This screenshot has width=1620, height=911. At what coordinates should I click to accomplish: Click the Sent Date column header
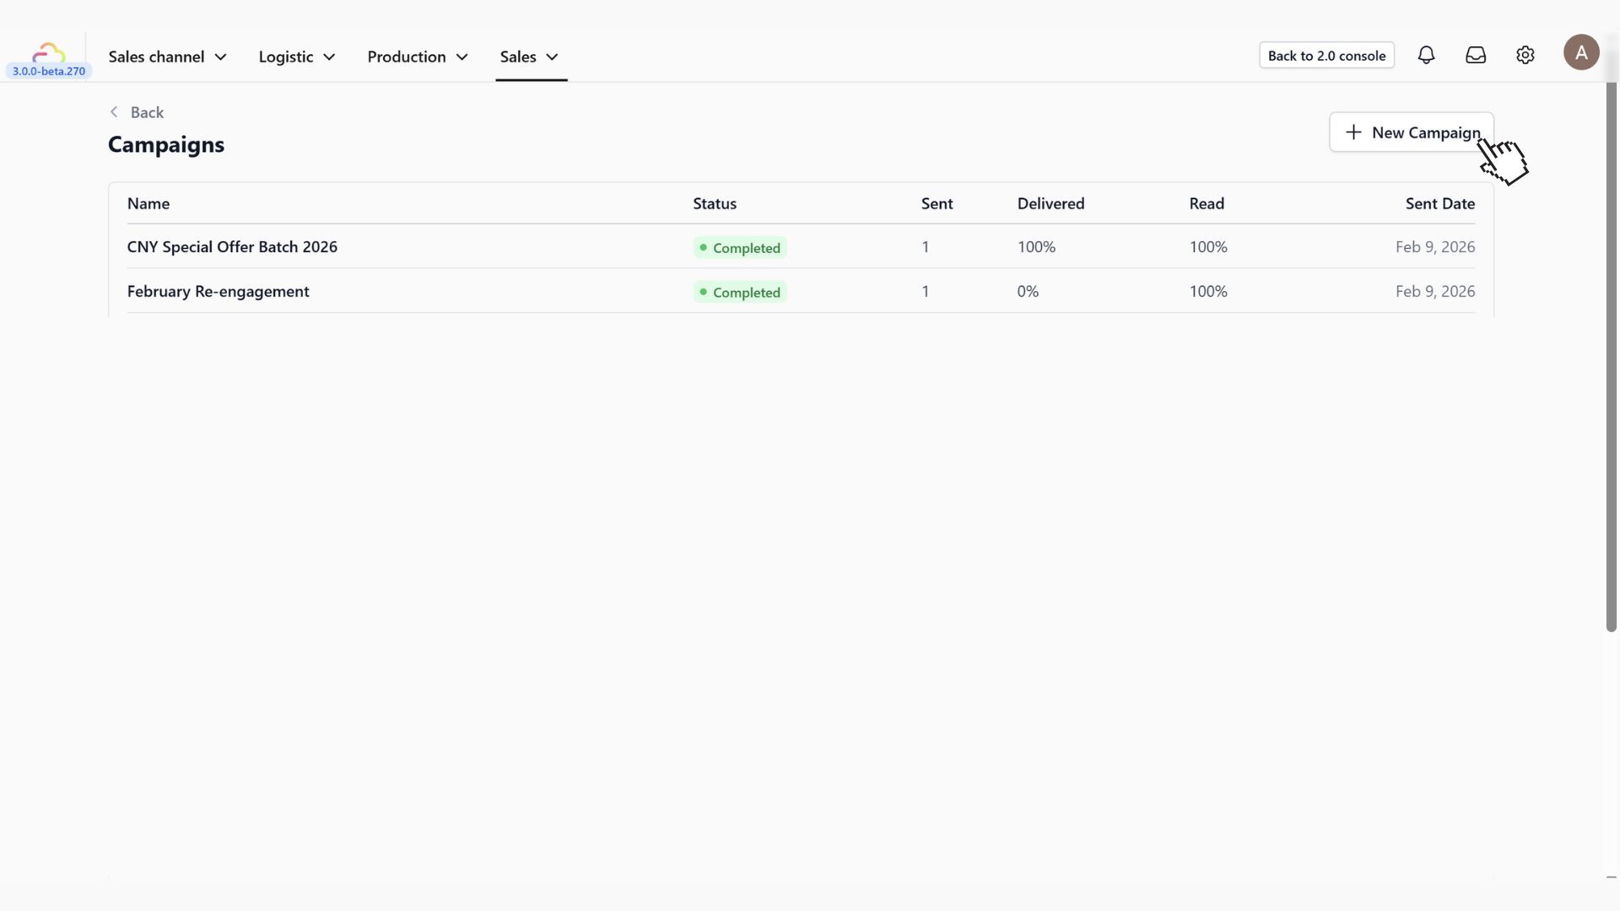[x=1439, y=204]
